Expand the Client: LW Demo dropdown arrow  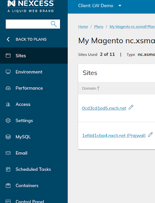click(120, 6)
